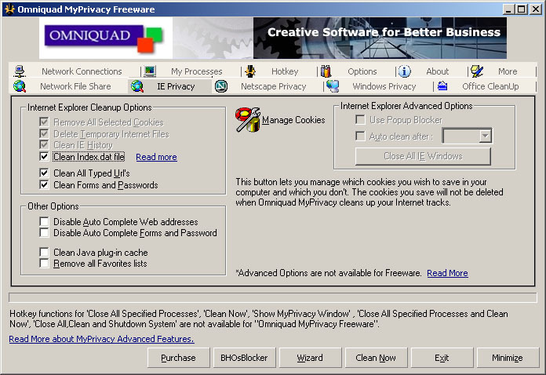Viewport: 546px width, 375px height.
Task: Click the Remove All Selected Cookies checkbox
Action: coord(44,122)
